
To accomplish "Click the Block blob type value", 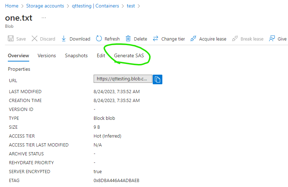I will pos(104,118).
